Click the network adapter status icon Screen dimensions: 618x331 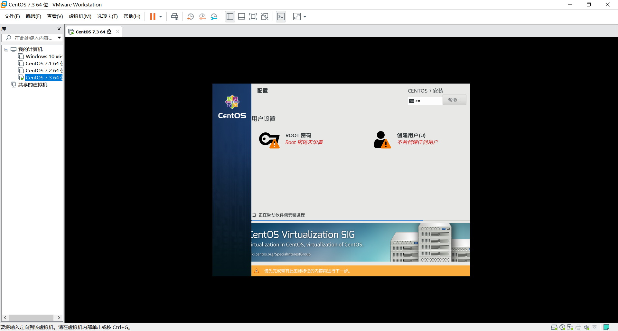[570, 327]
